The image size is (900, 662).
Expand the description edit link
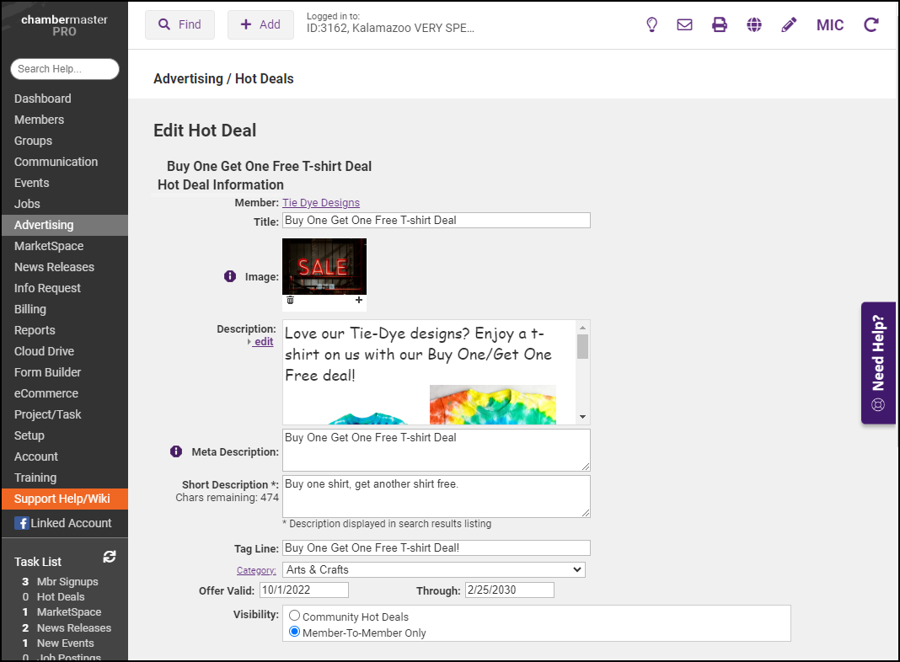(262, 342)
